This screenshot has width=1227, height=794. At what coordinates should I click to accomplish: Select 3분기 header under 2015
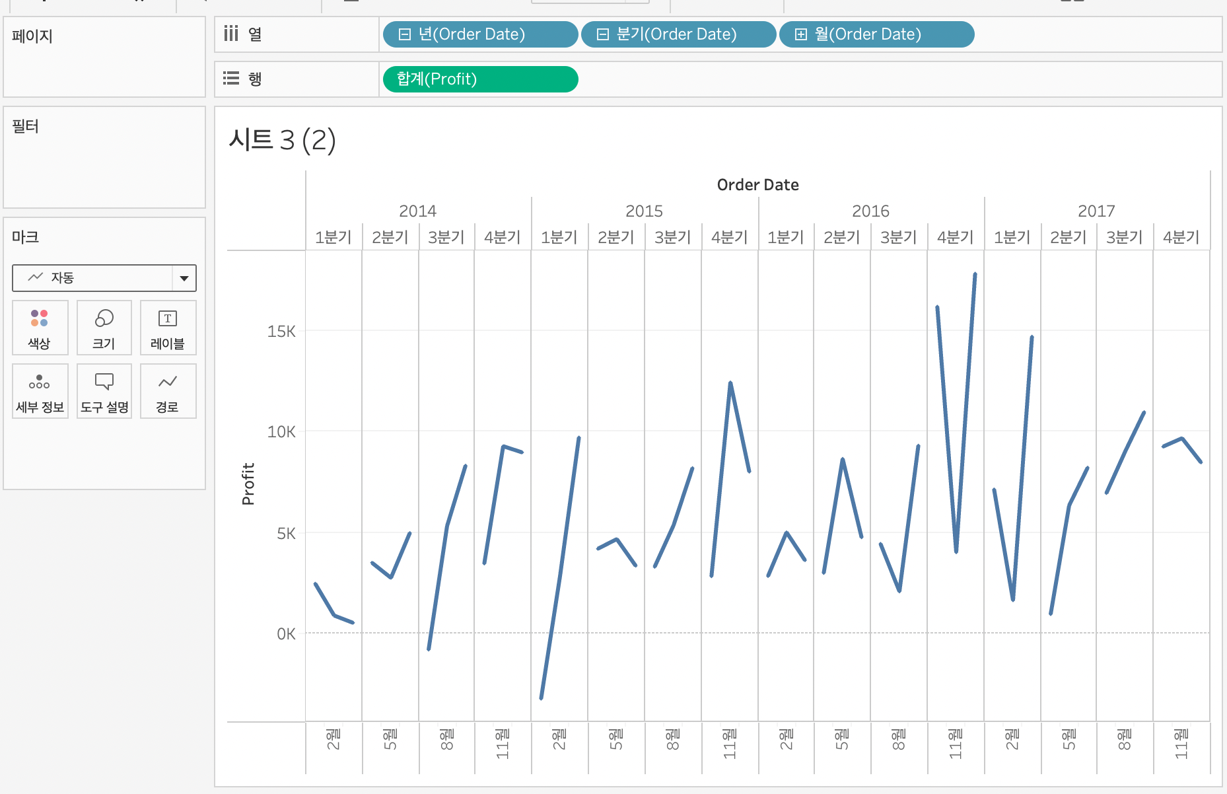[x=673, y=237]
